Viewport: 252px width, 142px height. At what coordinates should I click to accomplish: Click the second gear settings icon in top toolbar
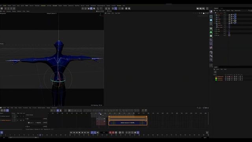pyautogui.click(x=129, y=8)
